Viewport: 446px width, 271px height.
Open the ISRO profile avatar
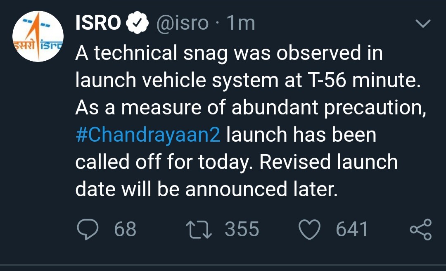pyautogui.click(x=38, y=36)
